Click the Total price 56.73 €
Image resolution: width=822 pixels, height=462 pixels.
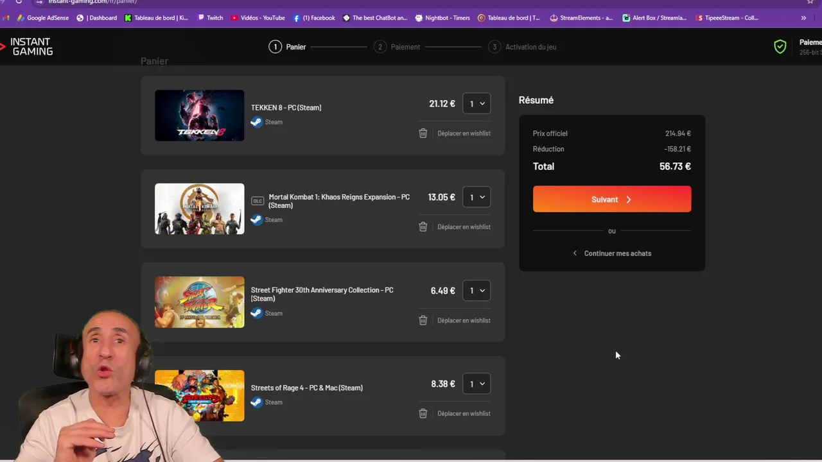(x=675, y=166)
